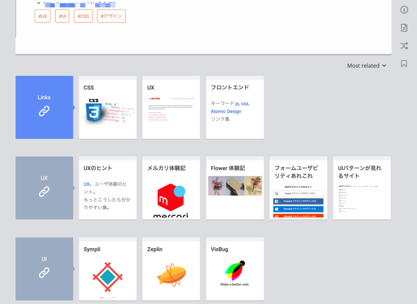
Task: Click the Atomic Design link
Action: click(x=226, y=111)
